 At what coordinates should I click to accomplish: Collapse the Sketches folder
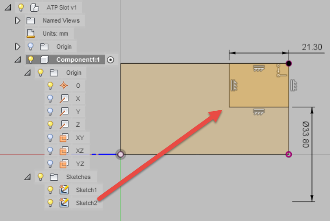click(x=27, y=177)
